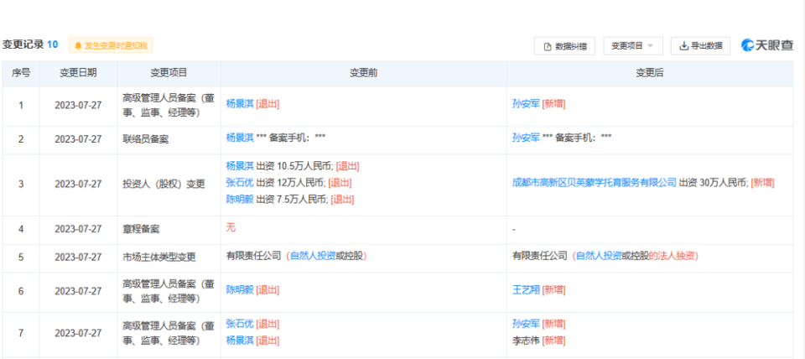Open 陈明毅 link in row 6

pos(241,289)
